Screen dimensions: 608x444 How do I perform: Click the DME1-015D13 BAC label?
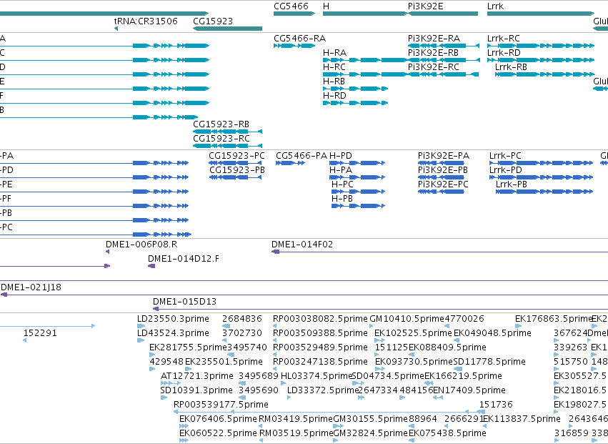[184, 302]
